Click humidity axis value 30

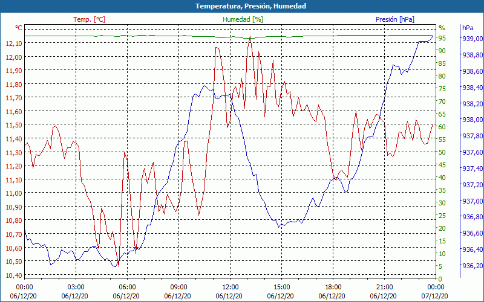[442, 203]
